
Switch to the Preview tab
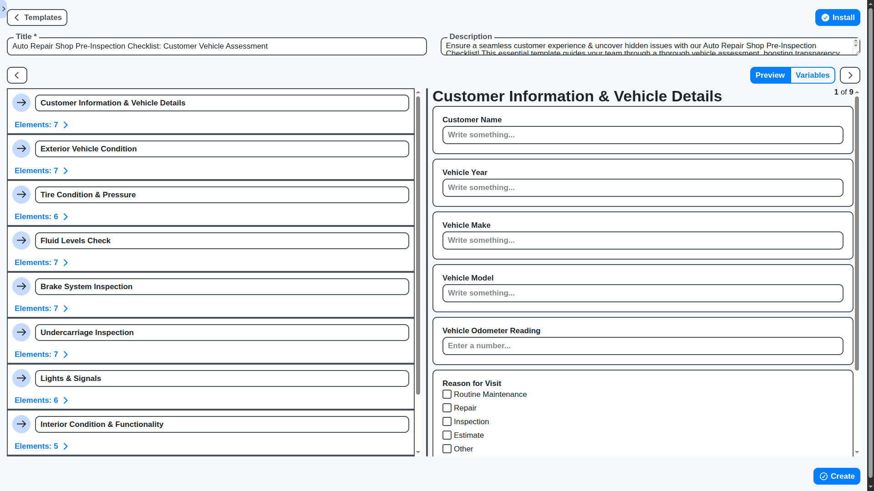[x=770, y=75]
